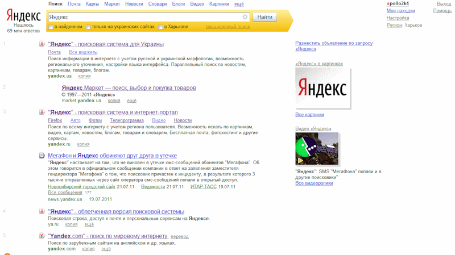455x255 pixels.
Task: Open the Карты tab
Action: [x=92, y=4]
